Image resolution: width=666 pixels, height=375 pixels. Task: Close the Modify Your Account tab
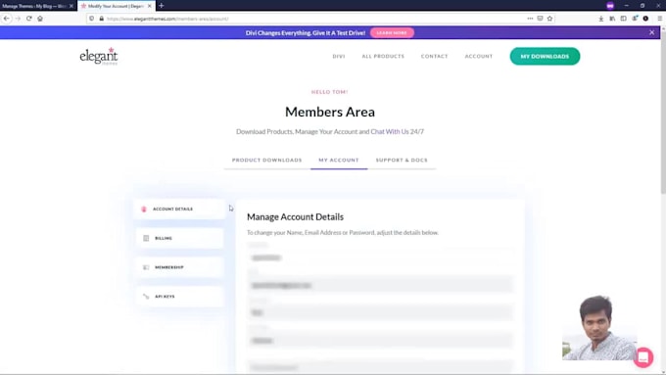150,6
